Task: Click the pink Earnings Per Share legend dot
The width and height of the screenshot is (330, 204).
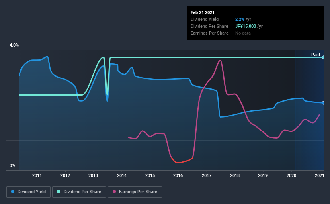Action: [114, 192]
